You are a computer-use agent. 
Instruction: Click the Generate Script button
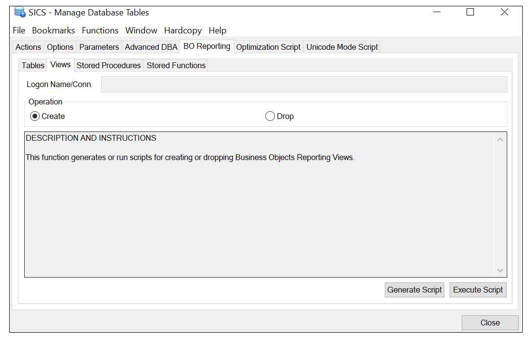pyautogui.click(x=414, y=290)
